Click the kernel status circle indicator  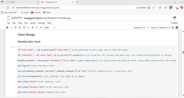point(169,28)
